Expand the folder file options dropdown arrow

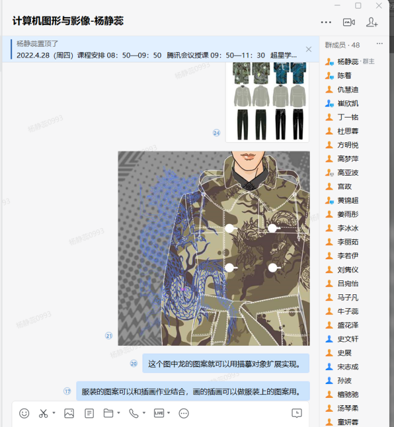(119, 413)
